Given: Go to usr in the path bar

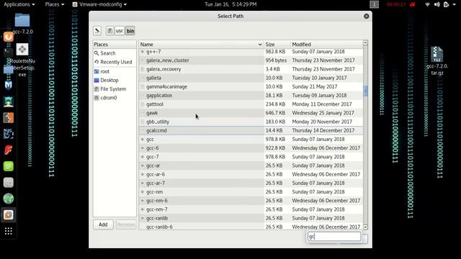Looking at the screenshot, I should 119,30.
